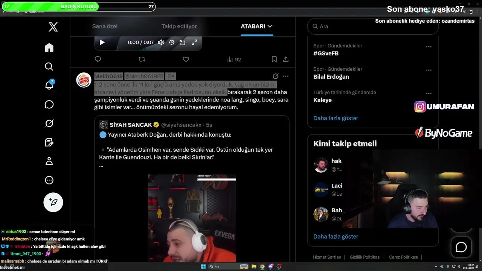The image size is (482, 271).
Task: Open the Articles/compose note sidebar icon
Action: 49,142
